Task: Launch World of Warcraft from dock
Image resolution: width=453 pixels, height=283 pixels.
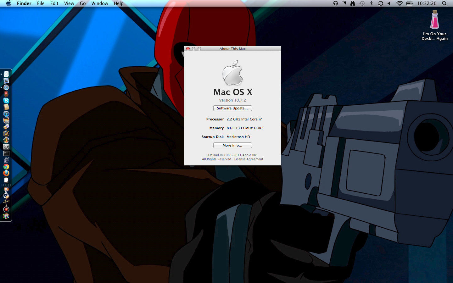Action: [x=6, y=134]
